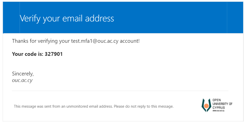This screenshot has height=123, width=245.
Task: Click 'Please do not reply to this message'
Action: tap(143, 106)
